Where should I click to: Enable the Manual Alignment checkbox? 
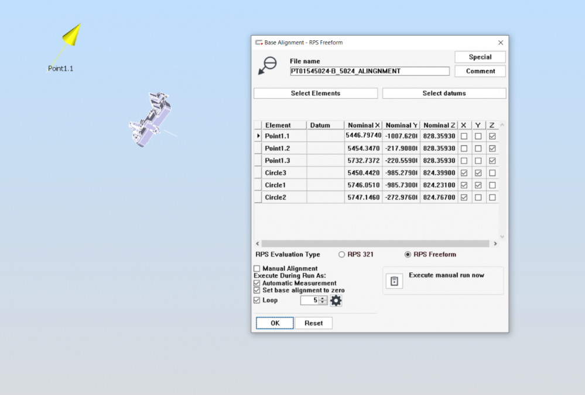point(256,269)
